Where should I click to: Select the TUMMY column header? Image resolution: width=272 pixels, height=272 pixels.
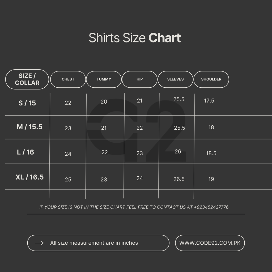(104, 79)
